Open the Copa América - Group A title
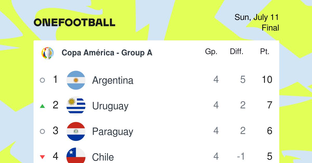The image size is (312, 163). coord(107,53)
